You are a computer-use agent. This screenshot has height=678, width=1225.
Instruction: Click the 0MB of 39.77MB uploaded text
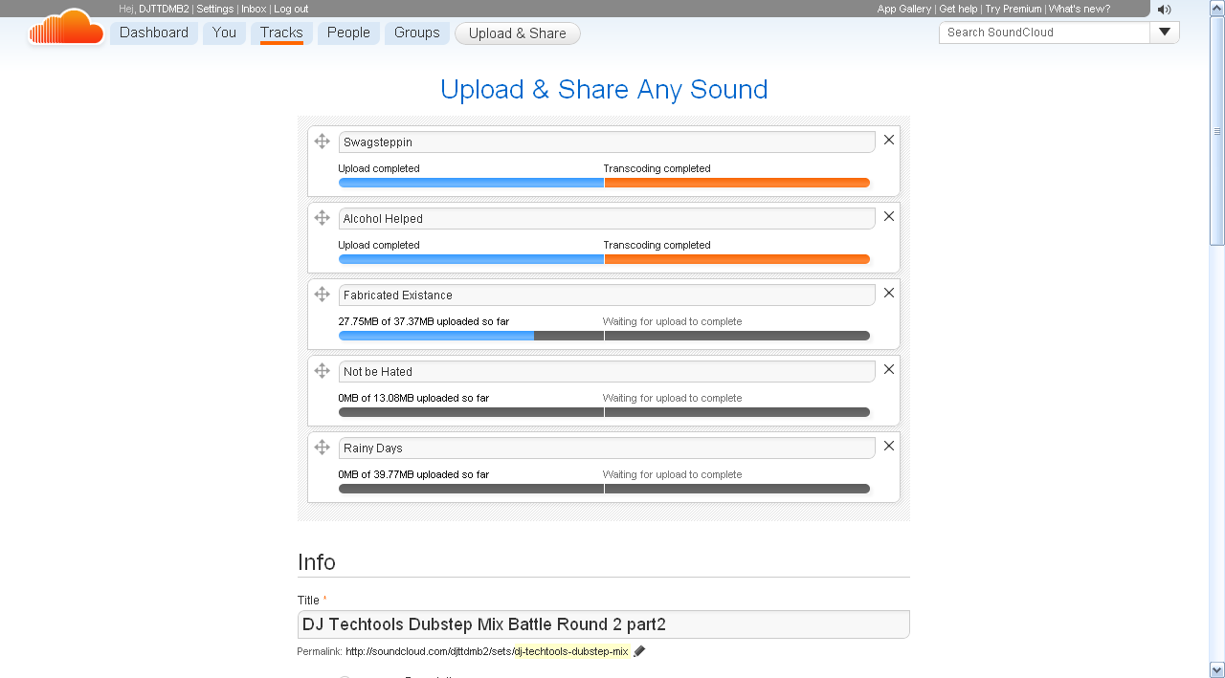(413, 474)
